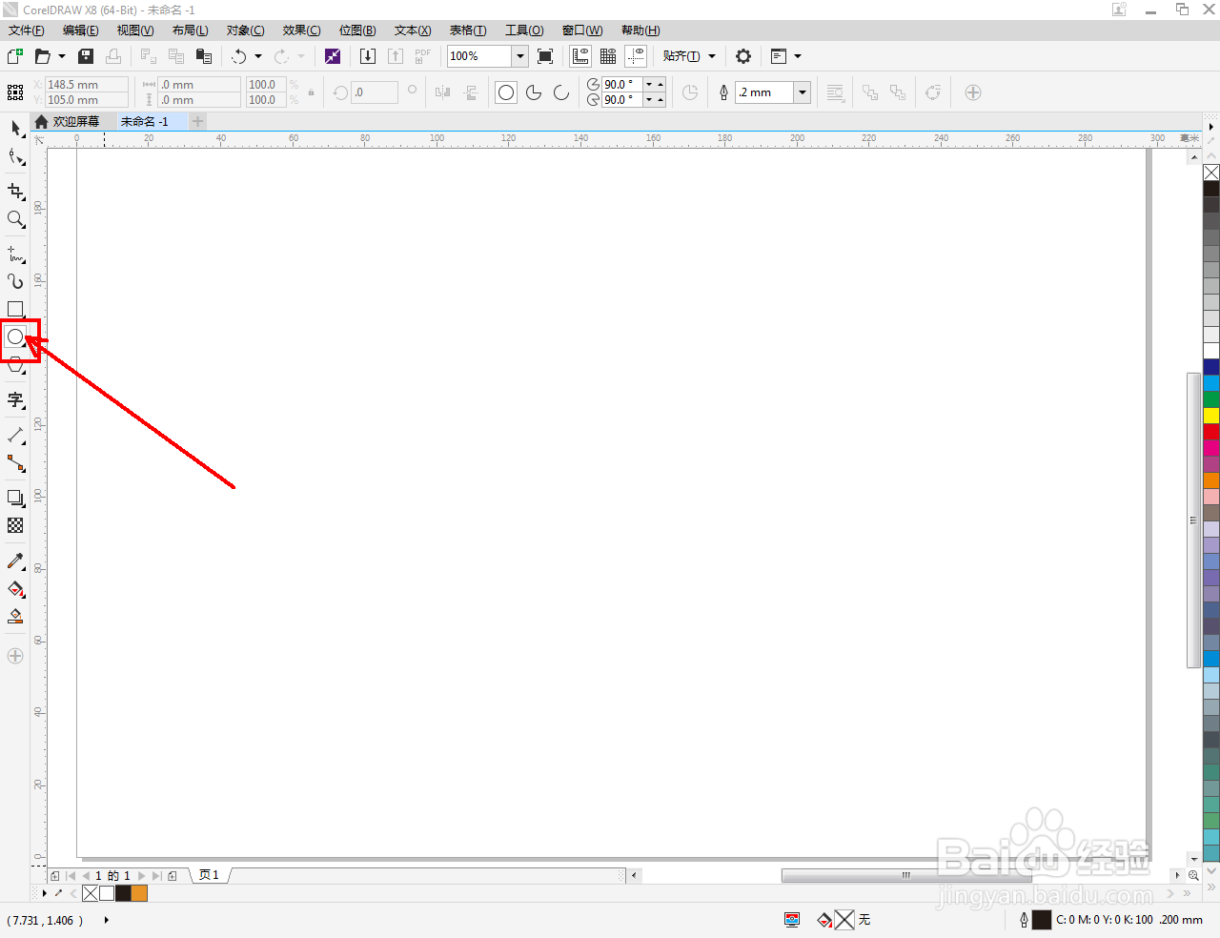Image resolution: width=1220 pixels, height=938 pixels.
Task: Open the outline width dropdown
Action: (803, 92)
